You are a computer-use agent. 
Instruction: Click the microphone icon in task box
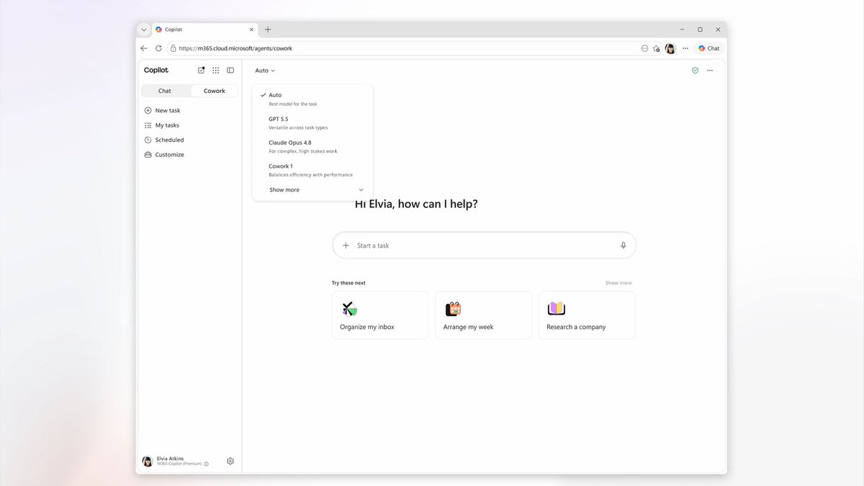(624, 246)
